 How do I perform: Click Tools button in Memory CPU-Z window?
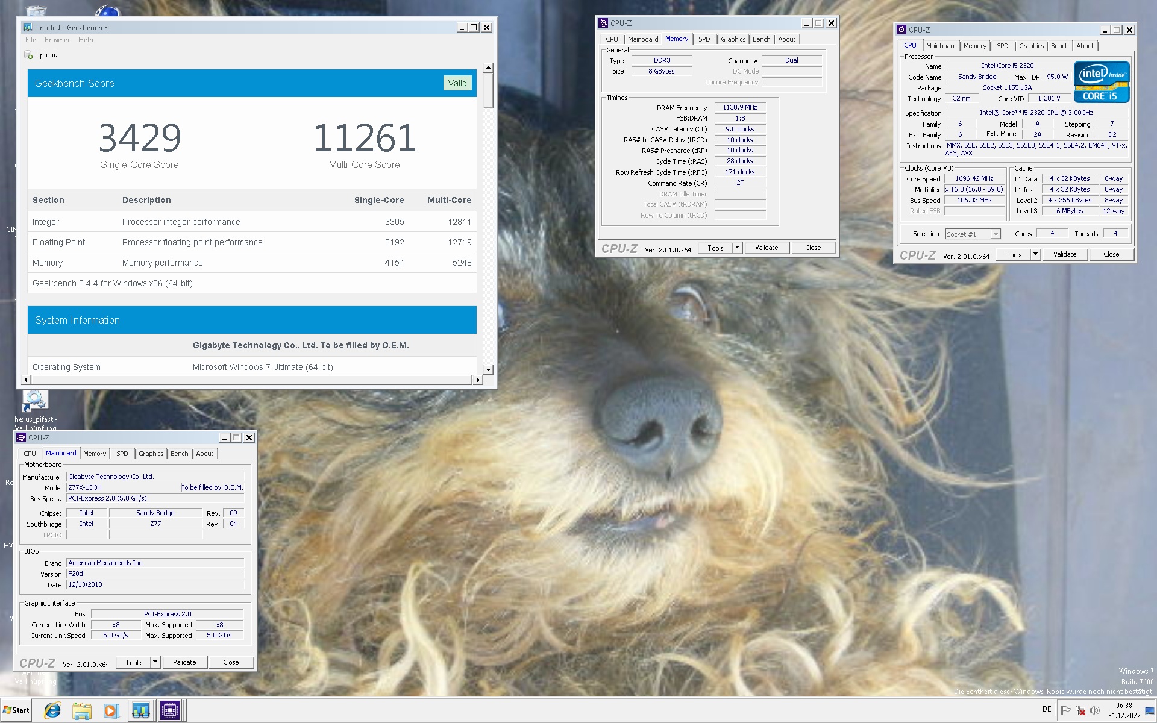click(x=715, y=248)
